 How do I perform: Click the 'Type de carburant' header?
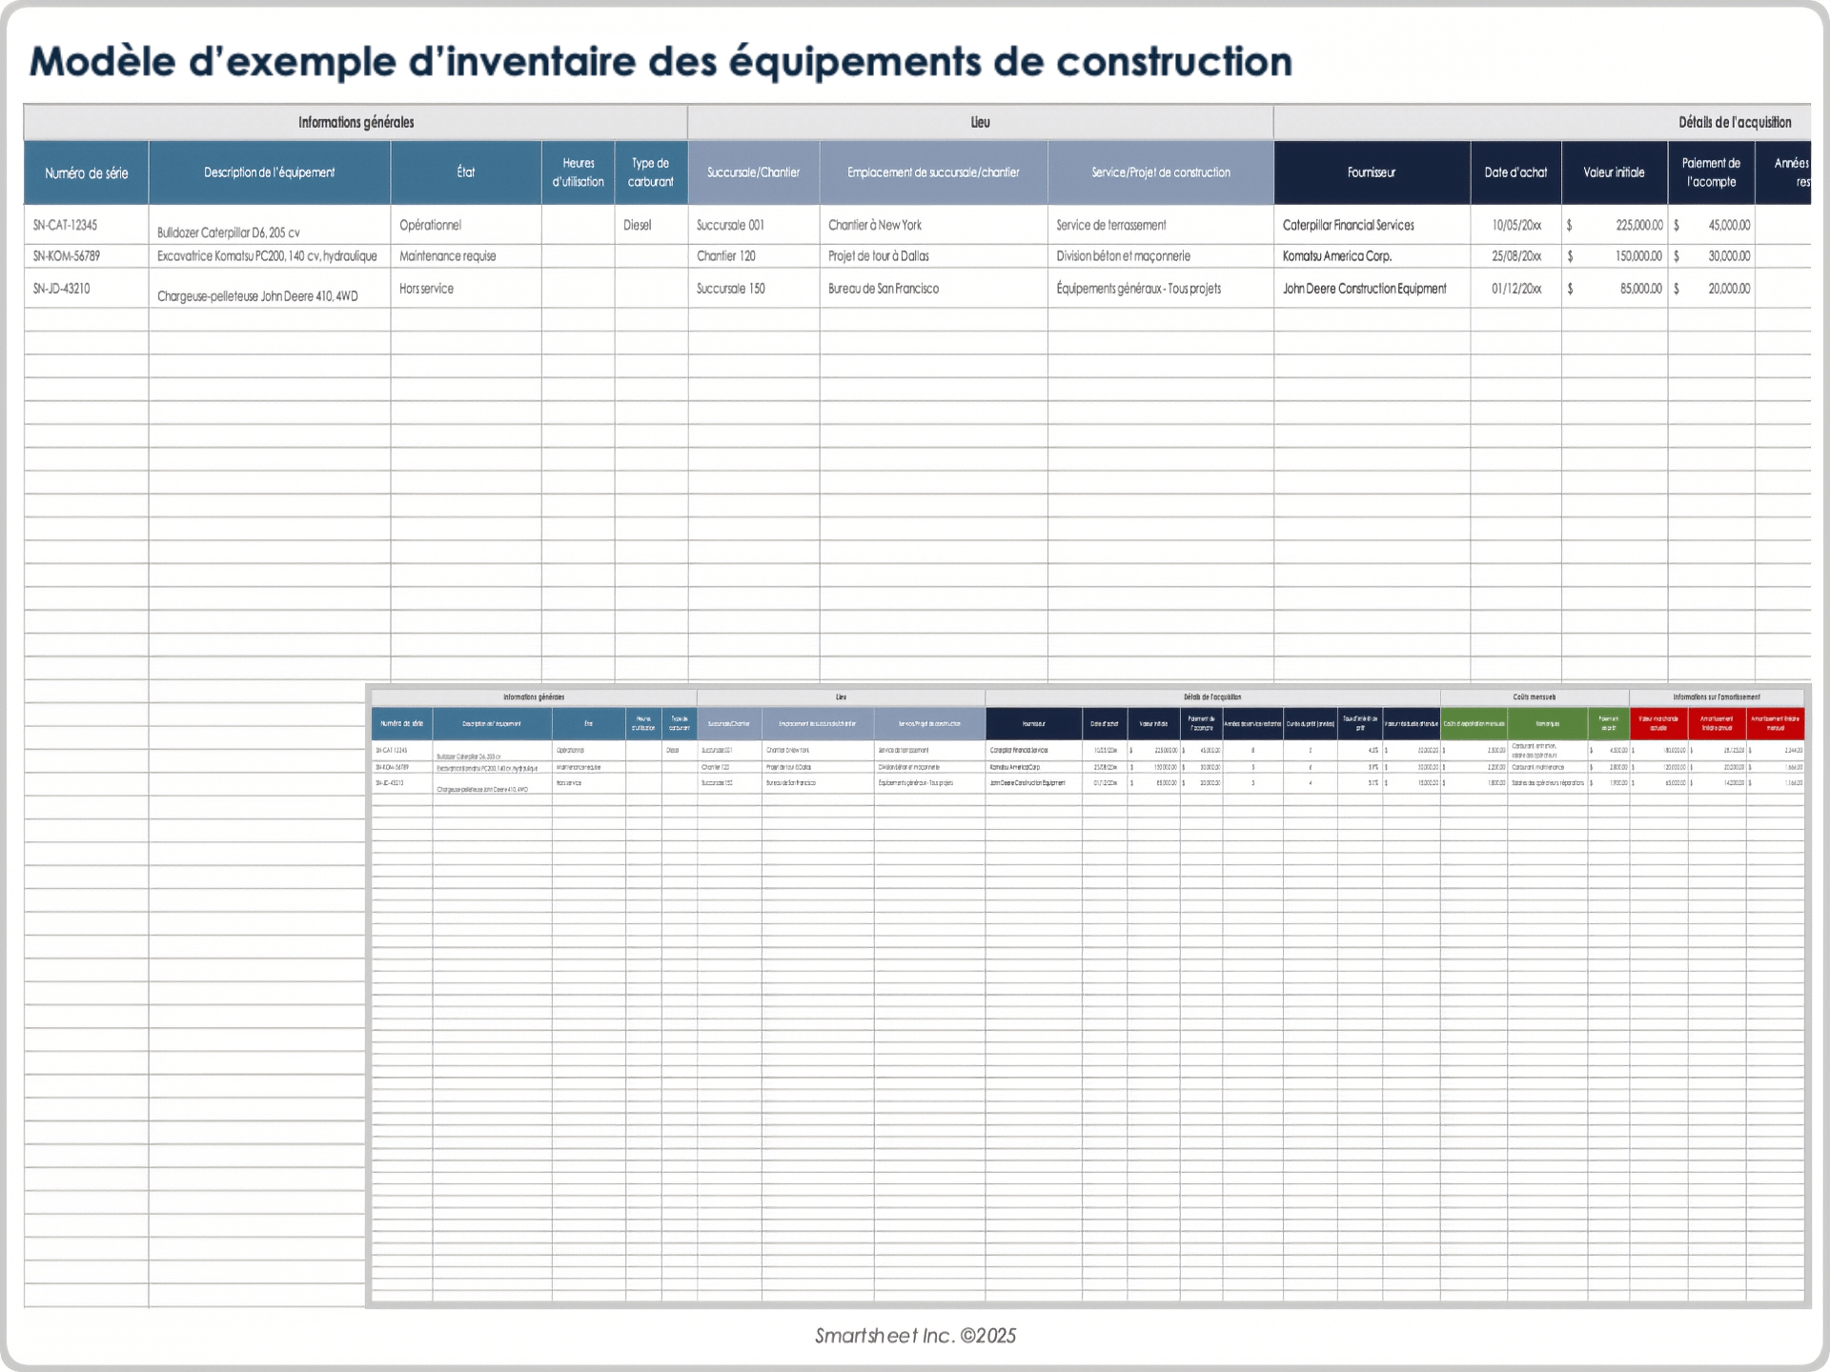tap(651, 172)
